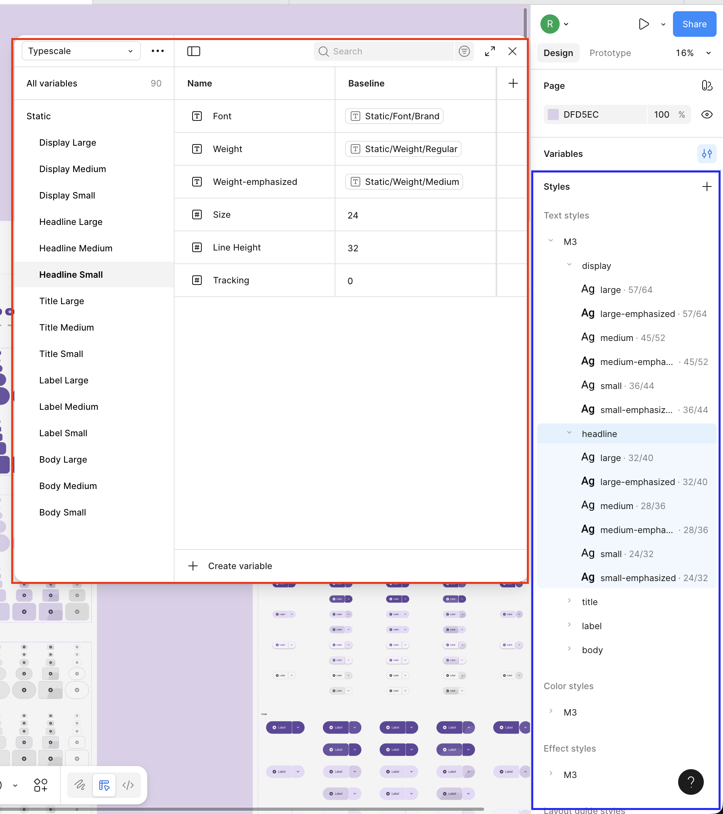Expand the label text styles folder
This screenshot has width=723, height=814.
pyautogui.click(x=569, y=625)
